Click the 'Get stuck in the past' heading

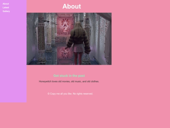click(69, 76)
